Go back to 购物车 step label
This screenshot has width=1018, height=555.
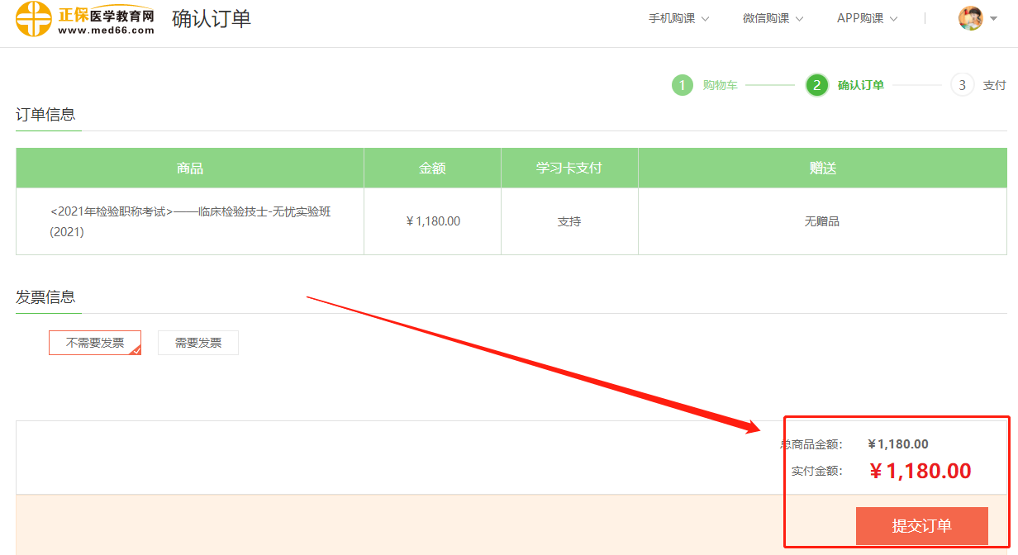tap(720, 85)
